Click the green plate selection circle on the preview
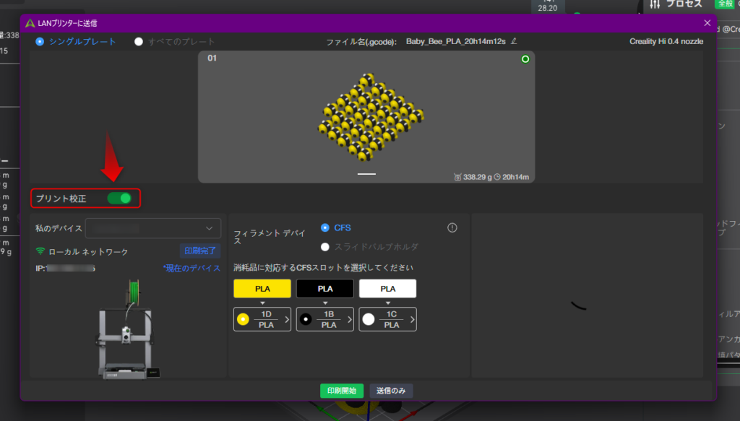This screenshot has height=421, width=740. (525, 59)
